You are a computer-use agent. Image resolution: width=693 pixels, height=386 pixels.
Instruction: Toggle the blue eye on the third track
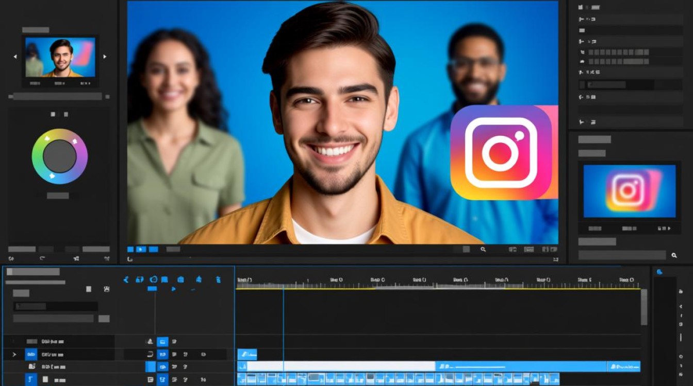pos(162,367)
